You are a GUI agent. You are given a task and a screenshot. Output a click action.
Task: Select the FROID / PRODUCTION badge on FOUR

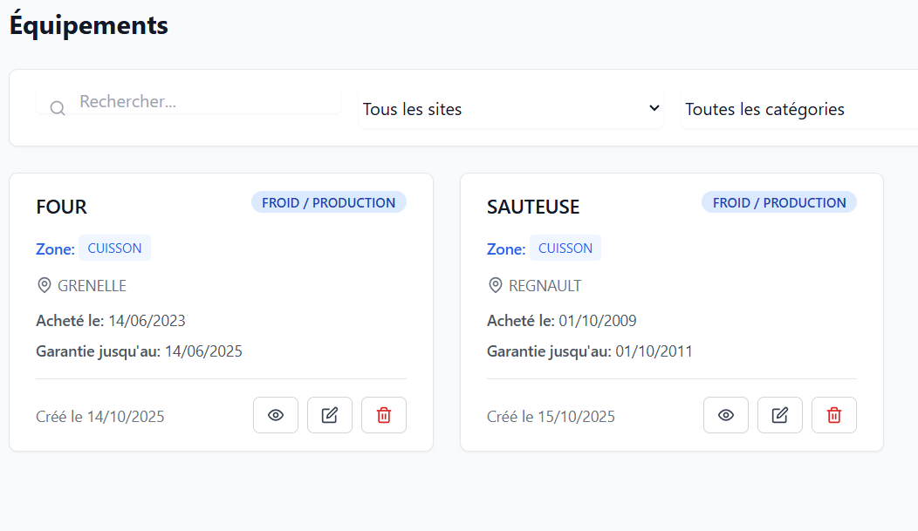pyautogui.click(x=329, y=201)
